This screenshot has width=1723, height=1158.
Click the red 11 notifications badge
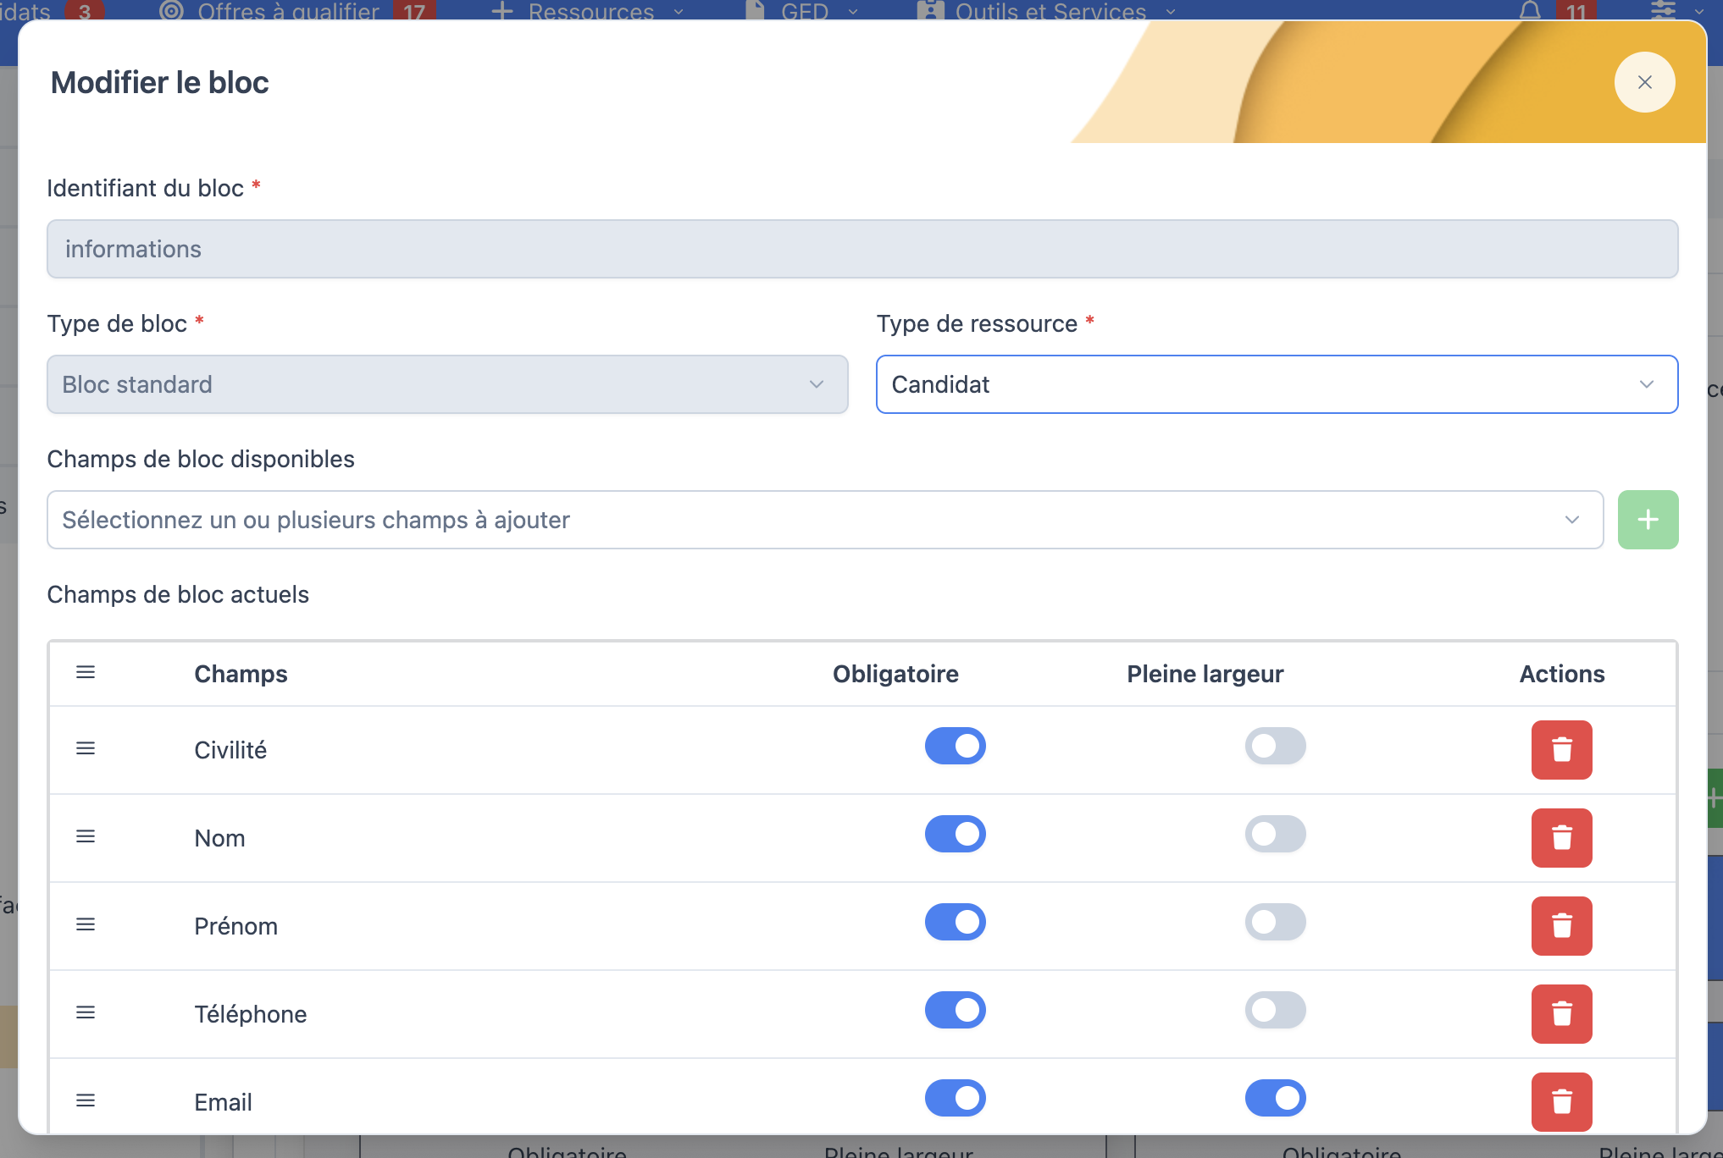(x=1576, y=11)
